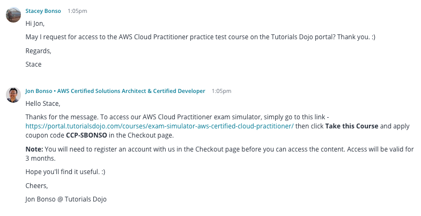Viewport: 421px width, 216px height.
Task: Click the bold Note: label
Action: tap(34, 149)
